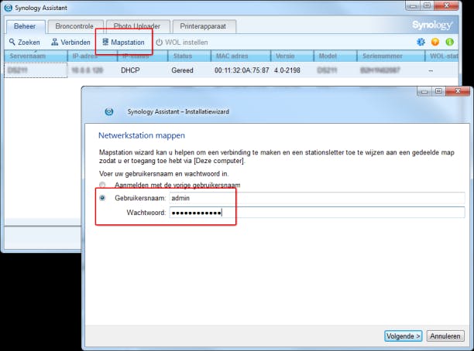Click Synology Assistant wizard logo icon
Screen dimensions: 474x351
click(x=109, y=111)
